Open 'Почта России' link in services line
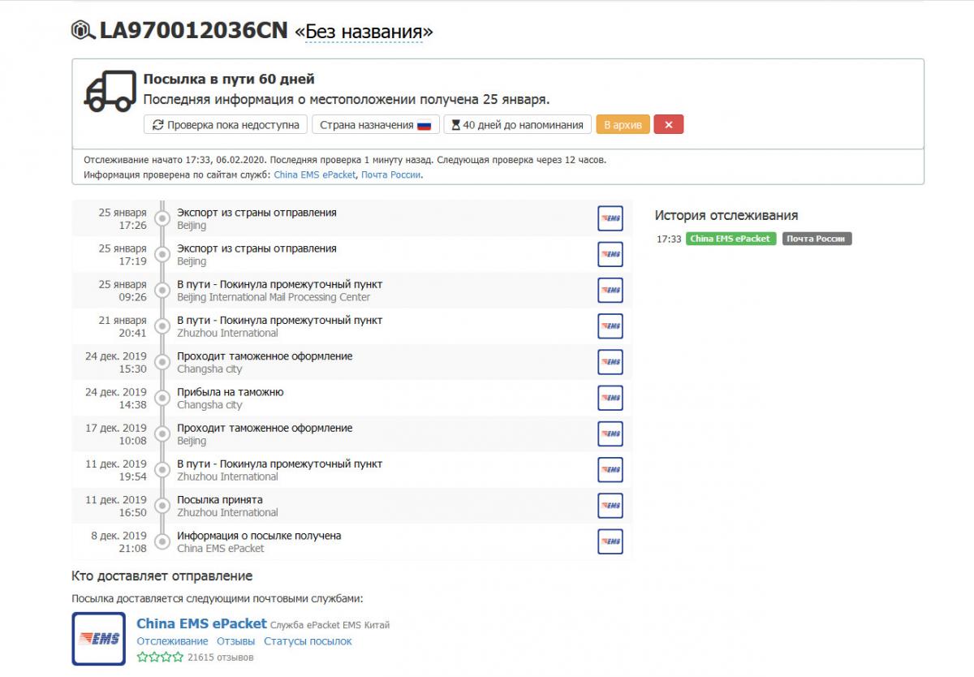974x677 pixels. pyautogui.click(x=390, y=175)
